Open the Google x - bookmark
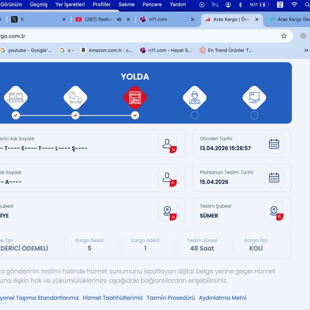 pos(67,50)
